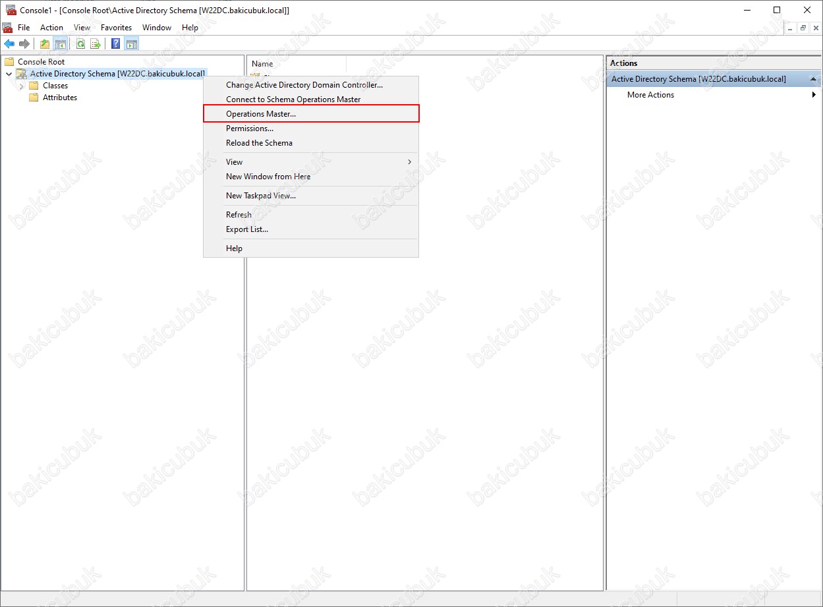The height and width of the screenshot is (607, 823).
Task: Click the blue Help question mark icon
Action: [116, 44]
